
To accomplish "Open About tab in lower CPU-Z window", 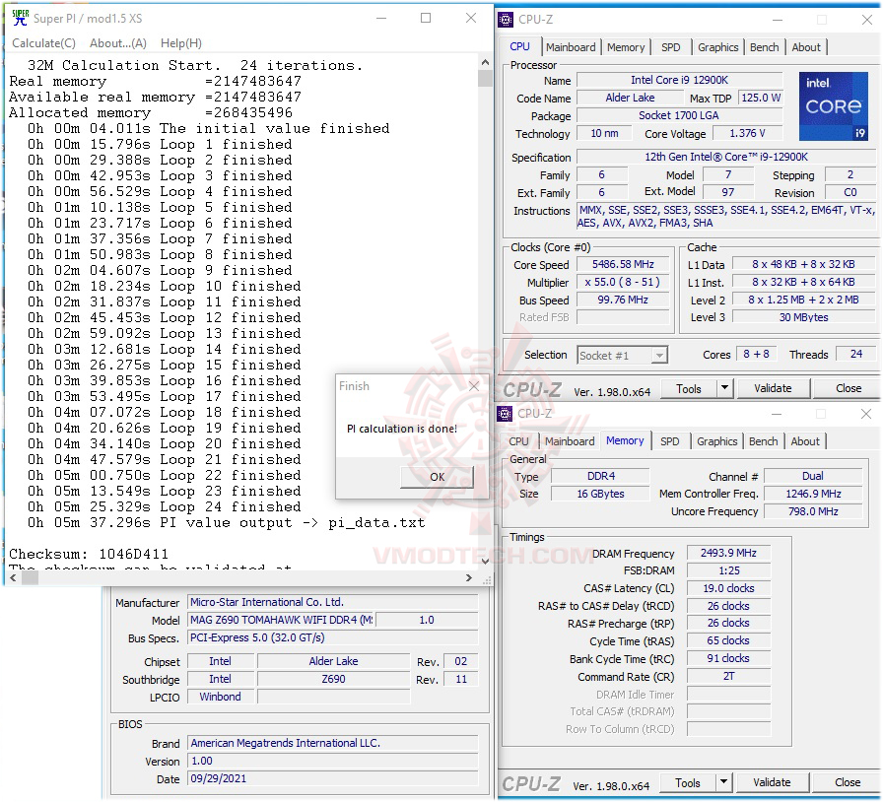I will (x=805, y=441).
